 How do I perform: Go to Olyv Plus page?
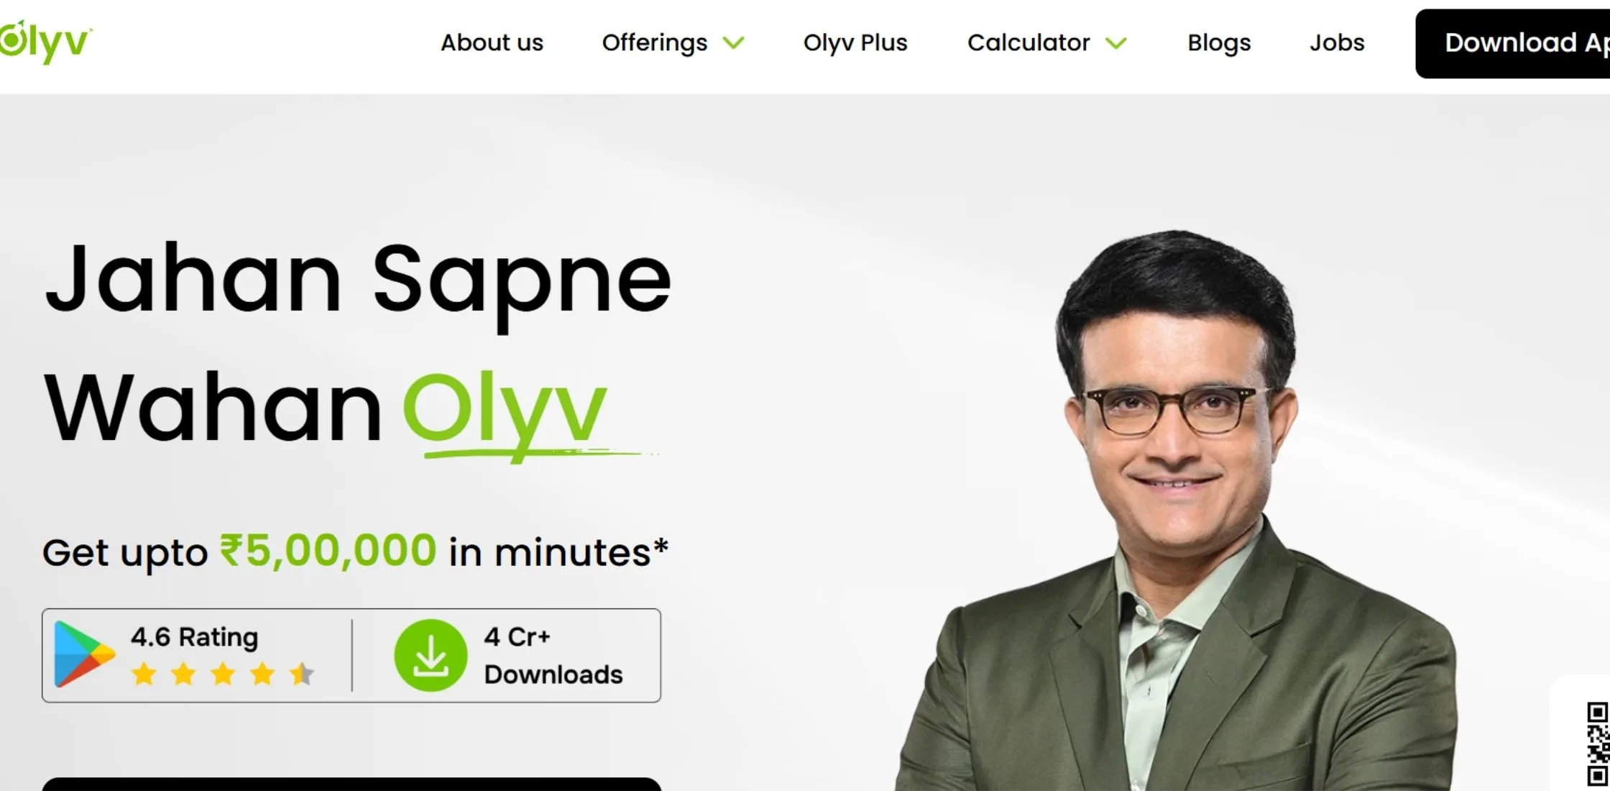855,42
